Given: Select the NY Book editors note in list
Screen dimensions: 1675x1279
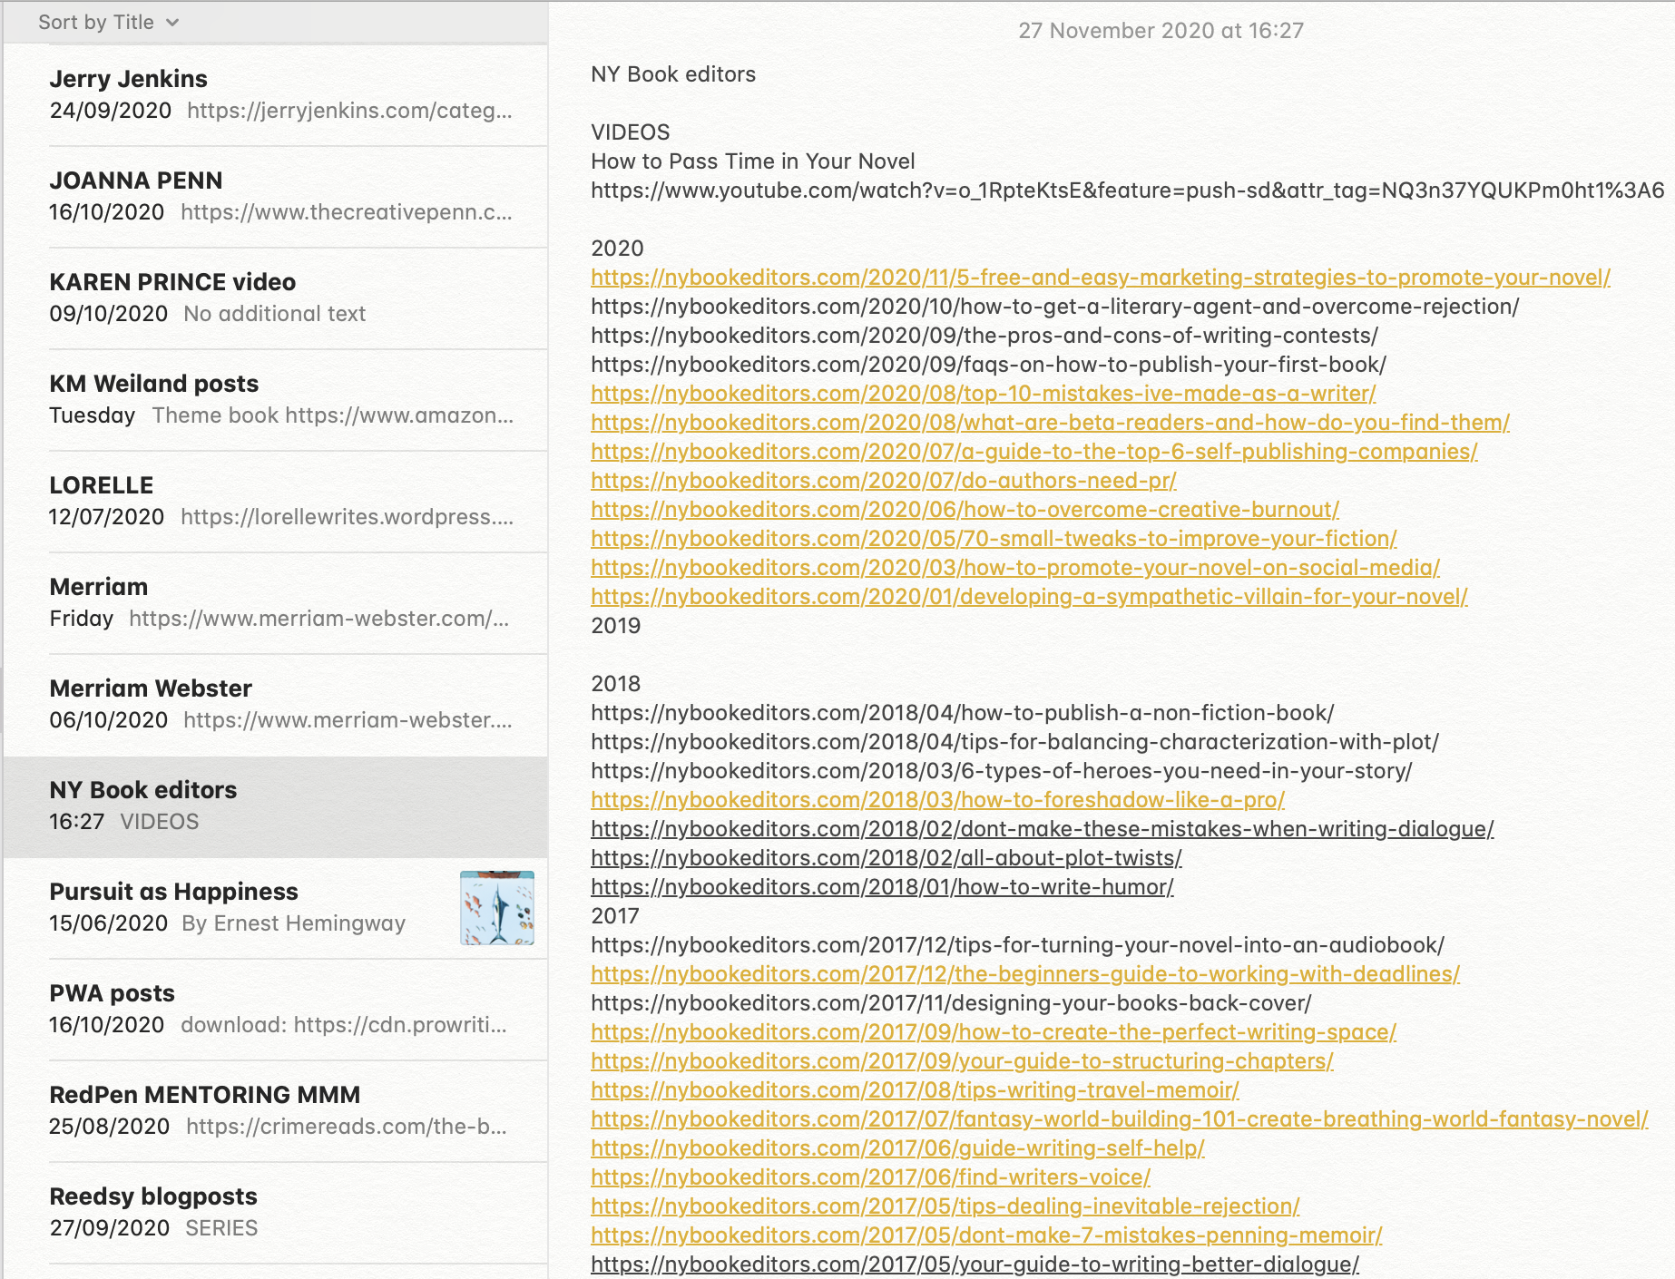Looking at the screenshot, I should click(276, 806).
